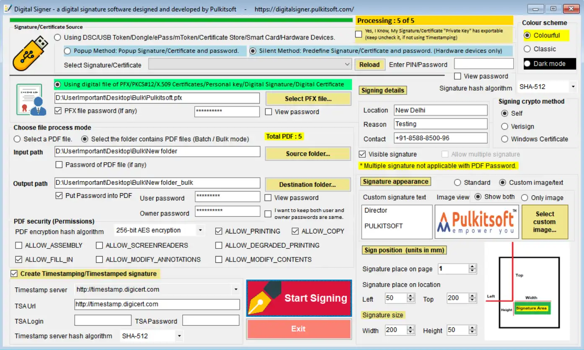Decrease the Top position value
The width and height of the screenshot is (584, 350).
tap(473, 301)
